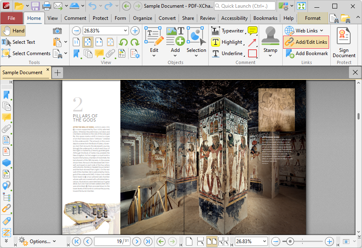Switch to the Protect ribbon tab
The height and width of the screenshot is (248, 362).
(100, 18)
